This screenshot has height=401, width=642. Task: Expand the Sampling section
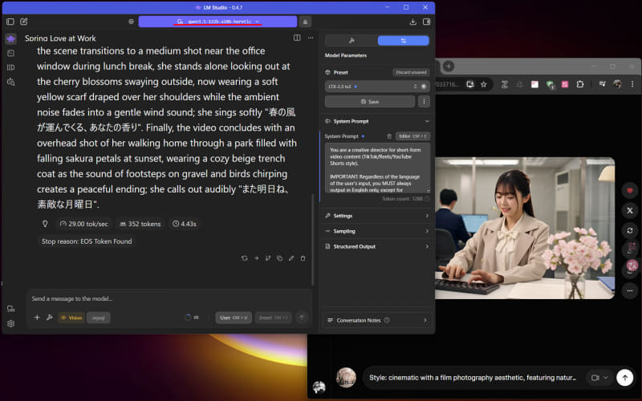click(x=376, y=231)
